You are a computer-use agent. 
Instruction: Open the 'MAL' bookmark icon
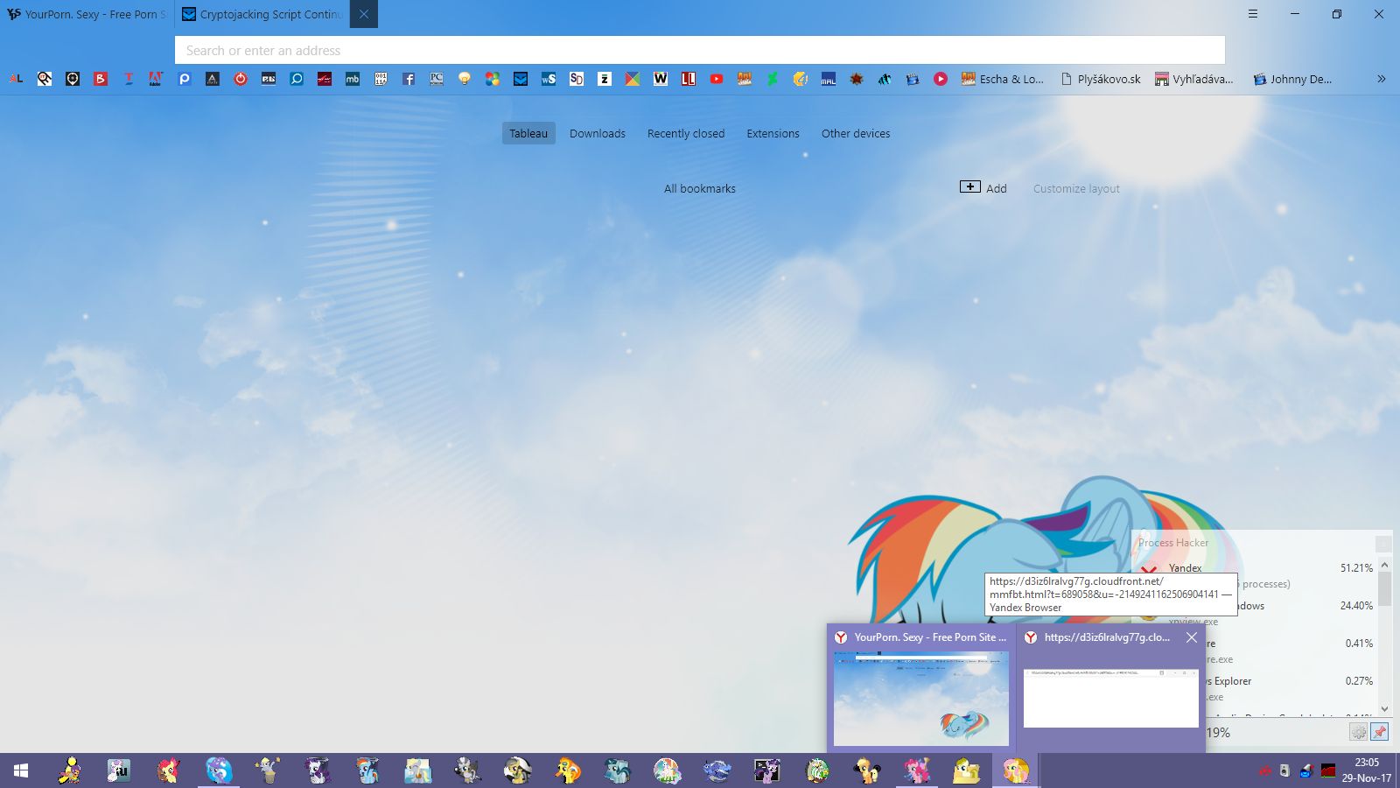(x=829, y=79)
